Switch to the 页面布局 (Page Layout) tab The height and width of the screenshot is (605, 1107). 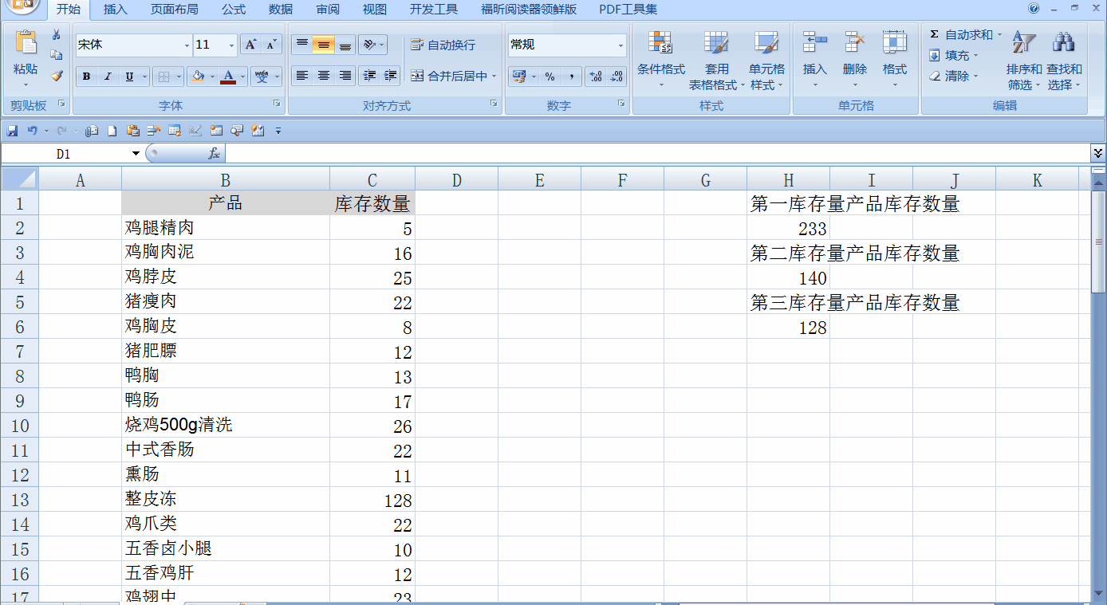pyautogui.click(x=175, y=10)
